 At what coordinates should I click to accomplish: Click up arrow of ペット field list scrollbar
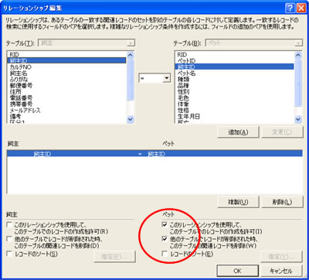click(x=298, y=55)
